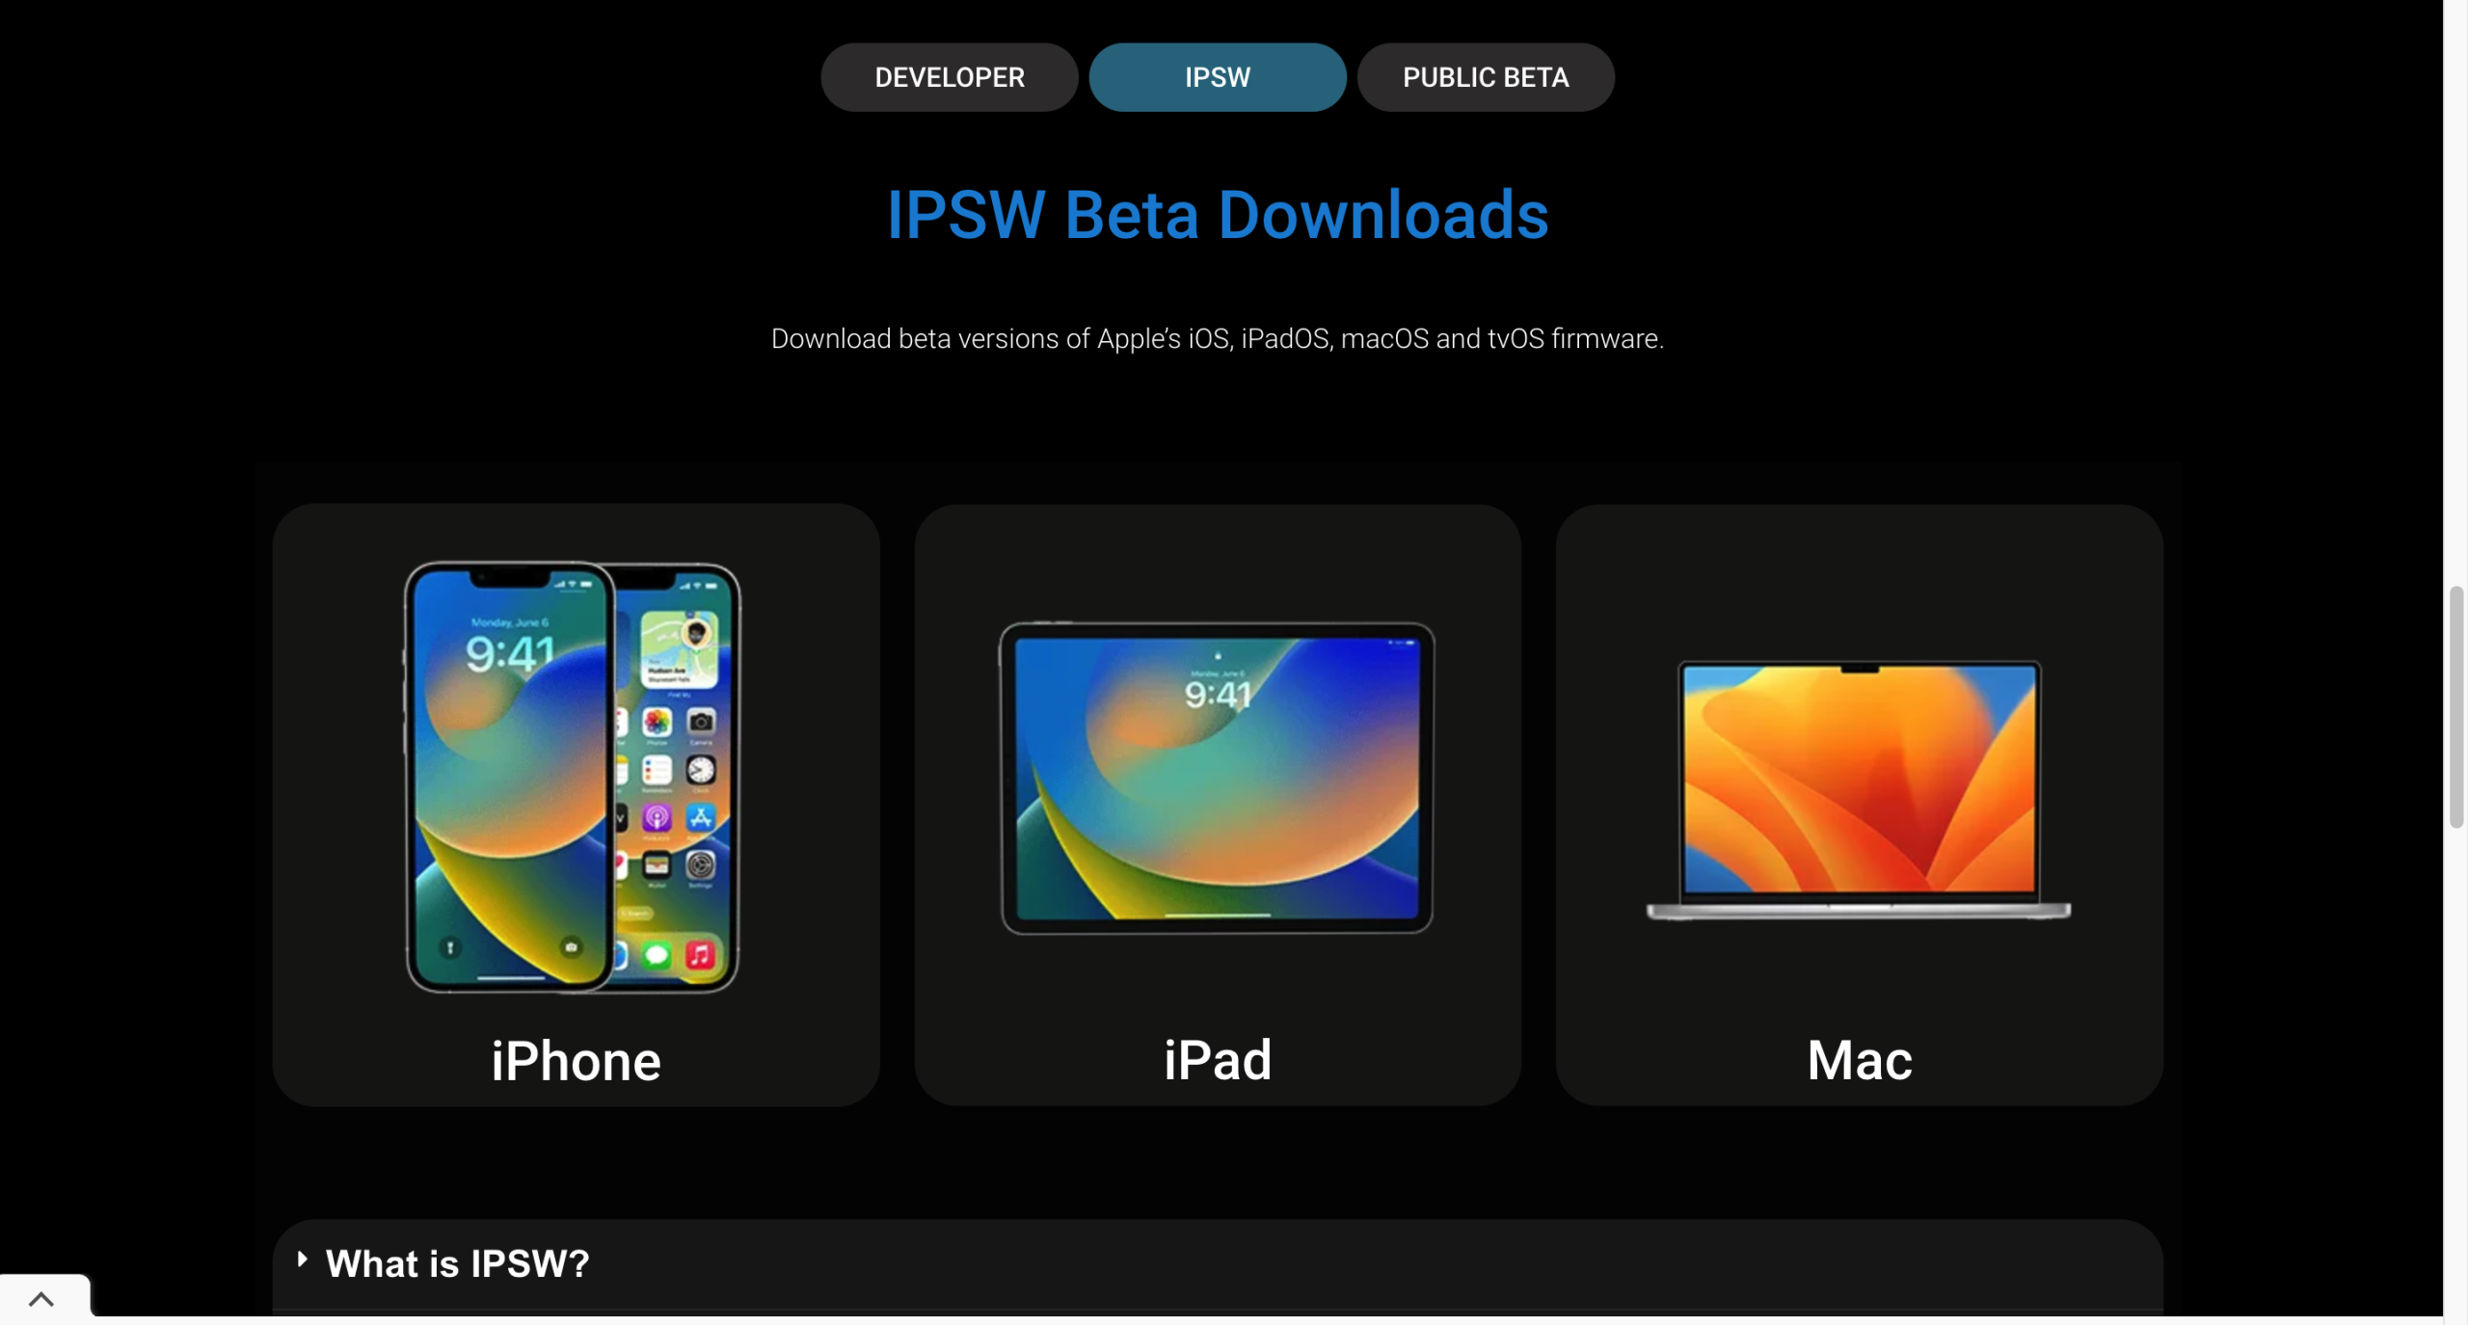Click the Mac label text

[x=1860, y=1060]
